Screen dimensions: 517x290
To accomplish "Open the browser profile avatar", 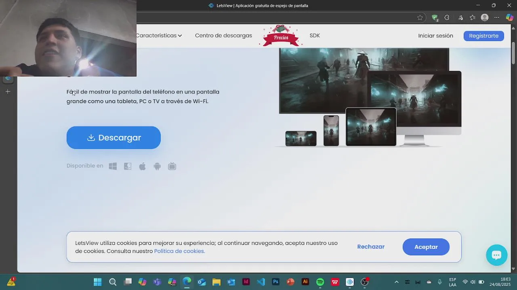I will pyautogui.click(x=485, y=18).
